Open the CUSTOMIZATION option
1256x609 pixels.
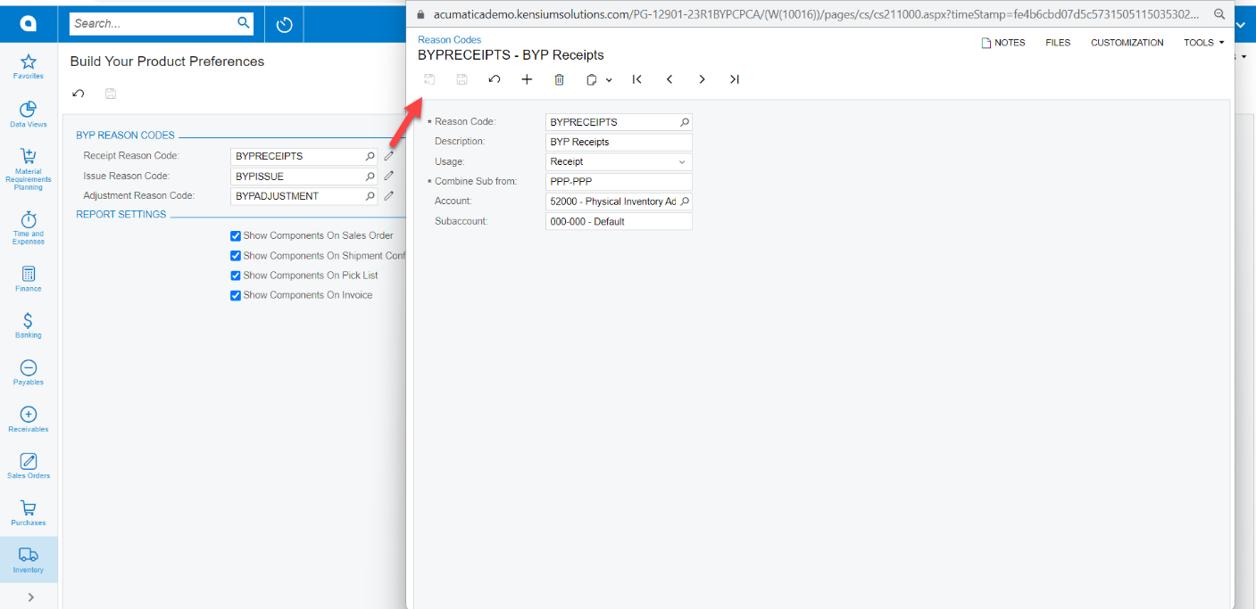[x=1127, y=42]
